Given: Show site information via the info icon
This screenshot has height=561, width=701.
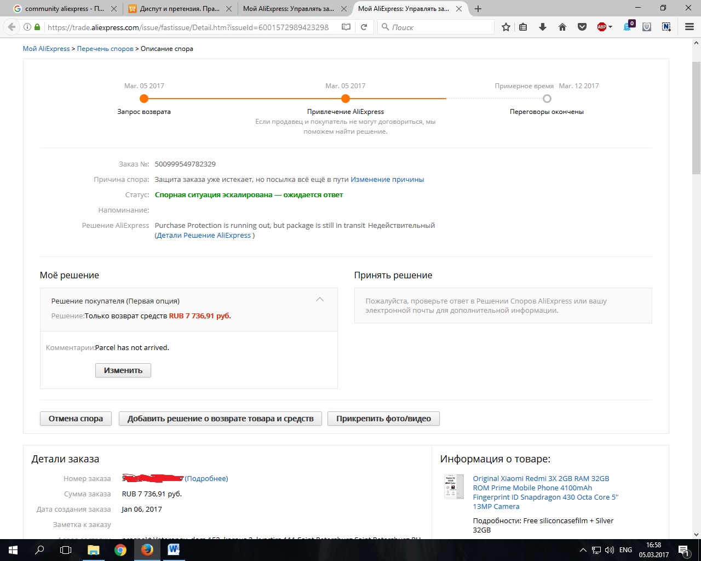Looking at the screenshot, I should pyautogui.click(x=27, y=27).
